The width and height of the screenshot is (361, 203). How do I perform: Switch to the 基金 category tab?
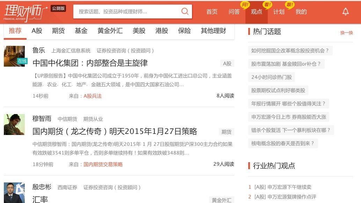[81, 31]
